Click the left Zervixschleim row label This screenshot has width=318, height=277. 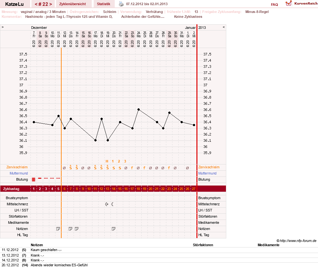pyautogui.click(x=17, y=167)
